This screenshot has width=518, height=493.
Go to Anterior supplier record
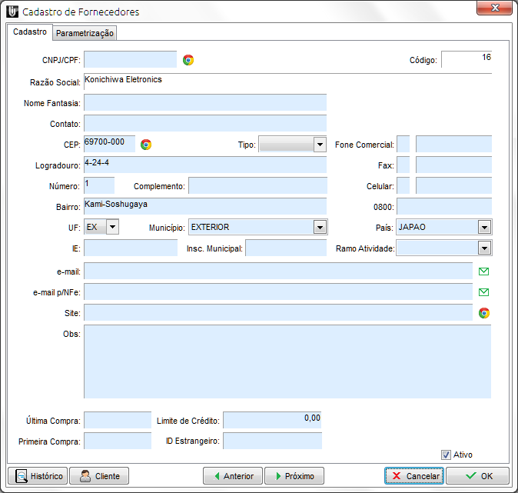(x=233, y=476)
